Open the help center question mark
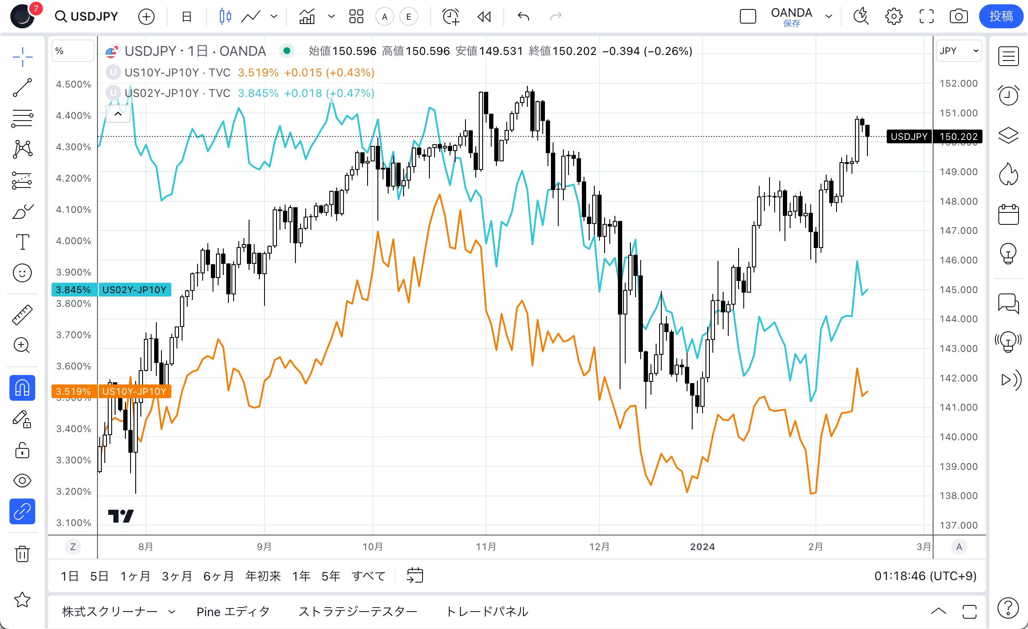The width and height of the screenshot is (1028, 629). click(x=1008, y=608)
